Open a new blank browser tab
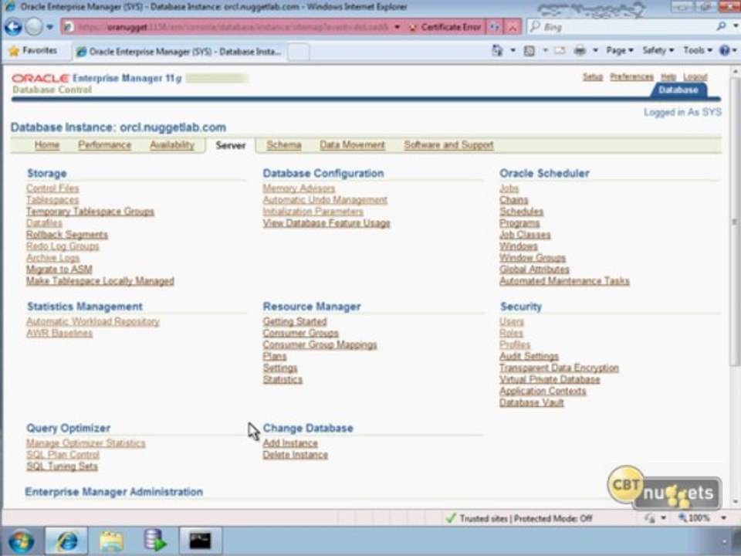Screen dimensions: 741x556 (299, 51)
